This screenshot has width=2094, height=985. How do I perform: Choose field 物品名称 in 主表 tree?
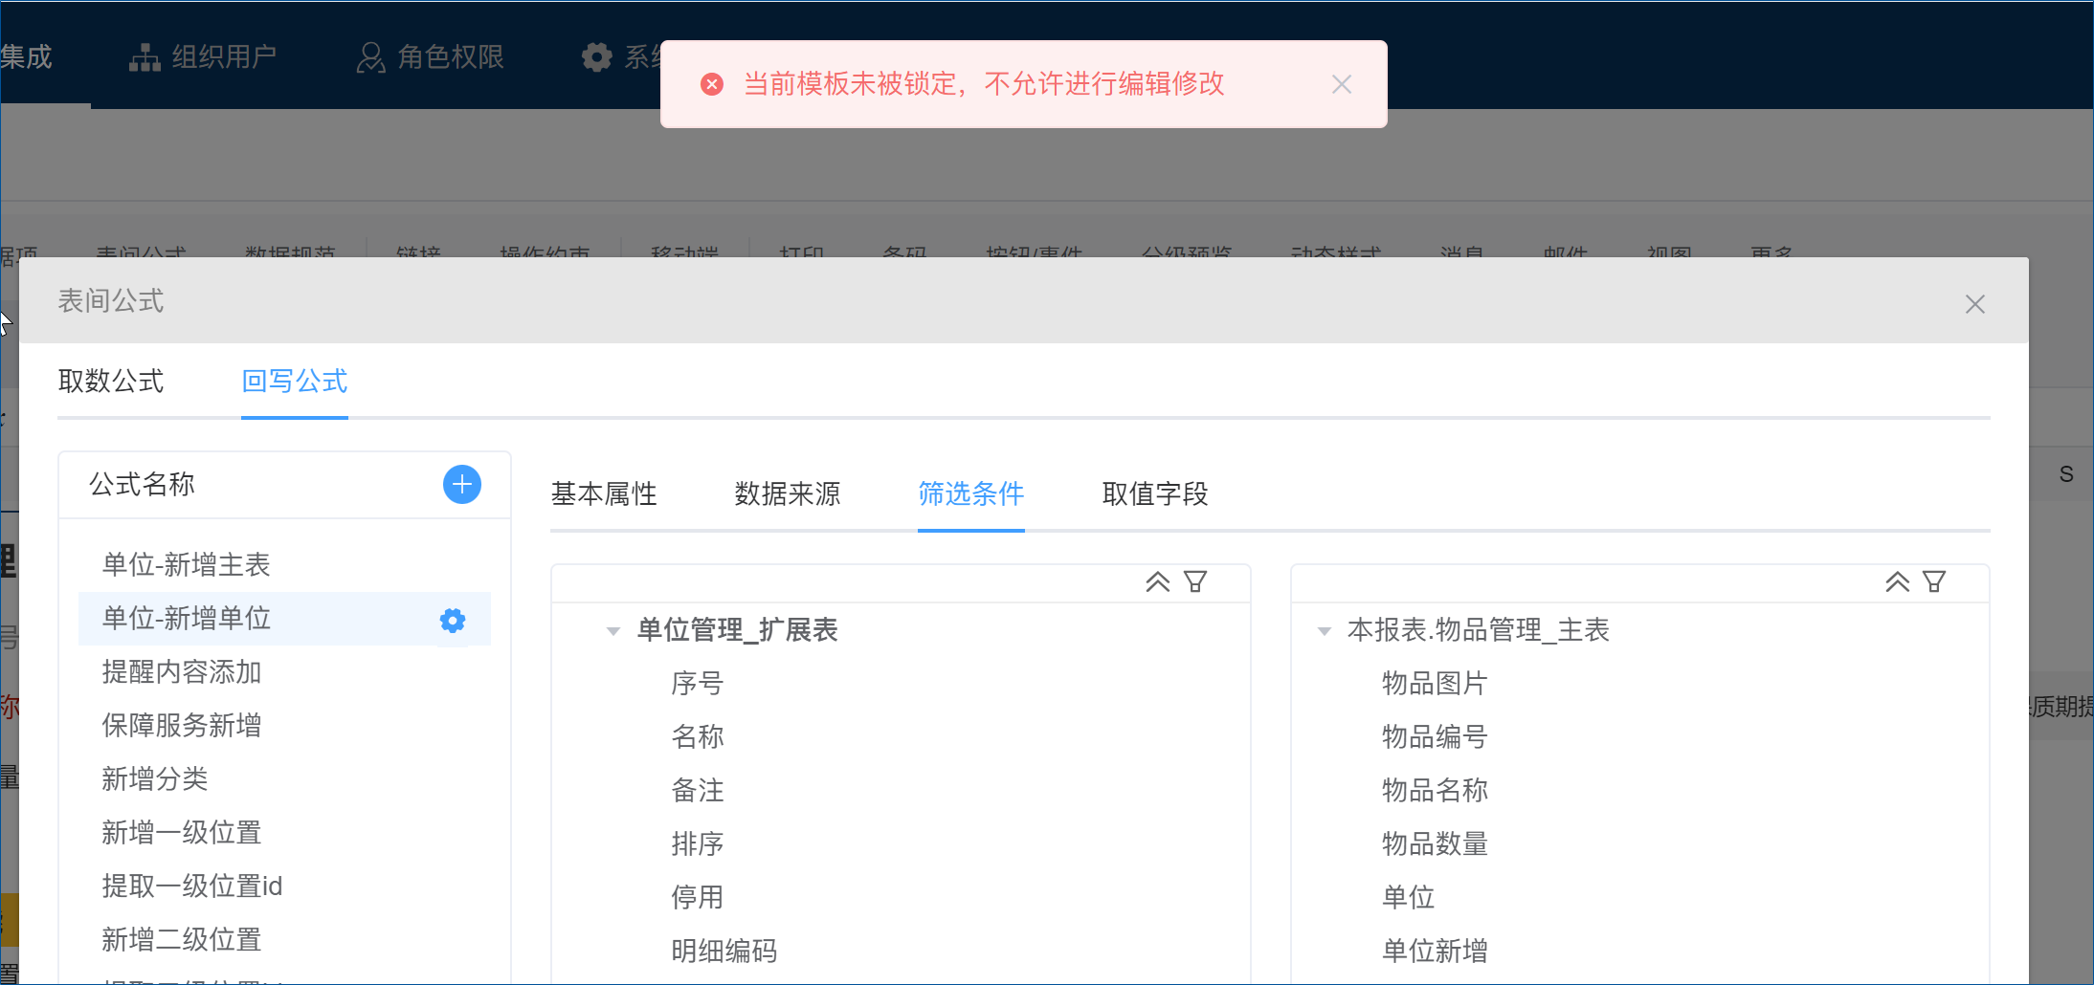click(x=1435, y=791)
